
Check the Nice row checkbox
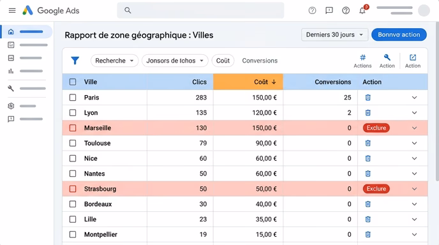pos(73,158)
